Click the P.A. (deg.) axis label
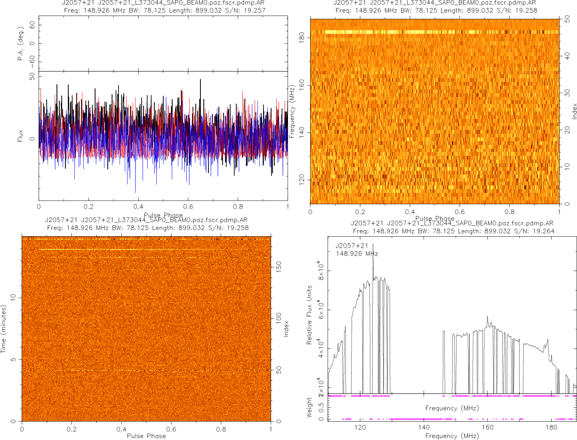The width and height of the screenshot is (577, 440). [x=20, y=44]
